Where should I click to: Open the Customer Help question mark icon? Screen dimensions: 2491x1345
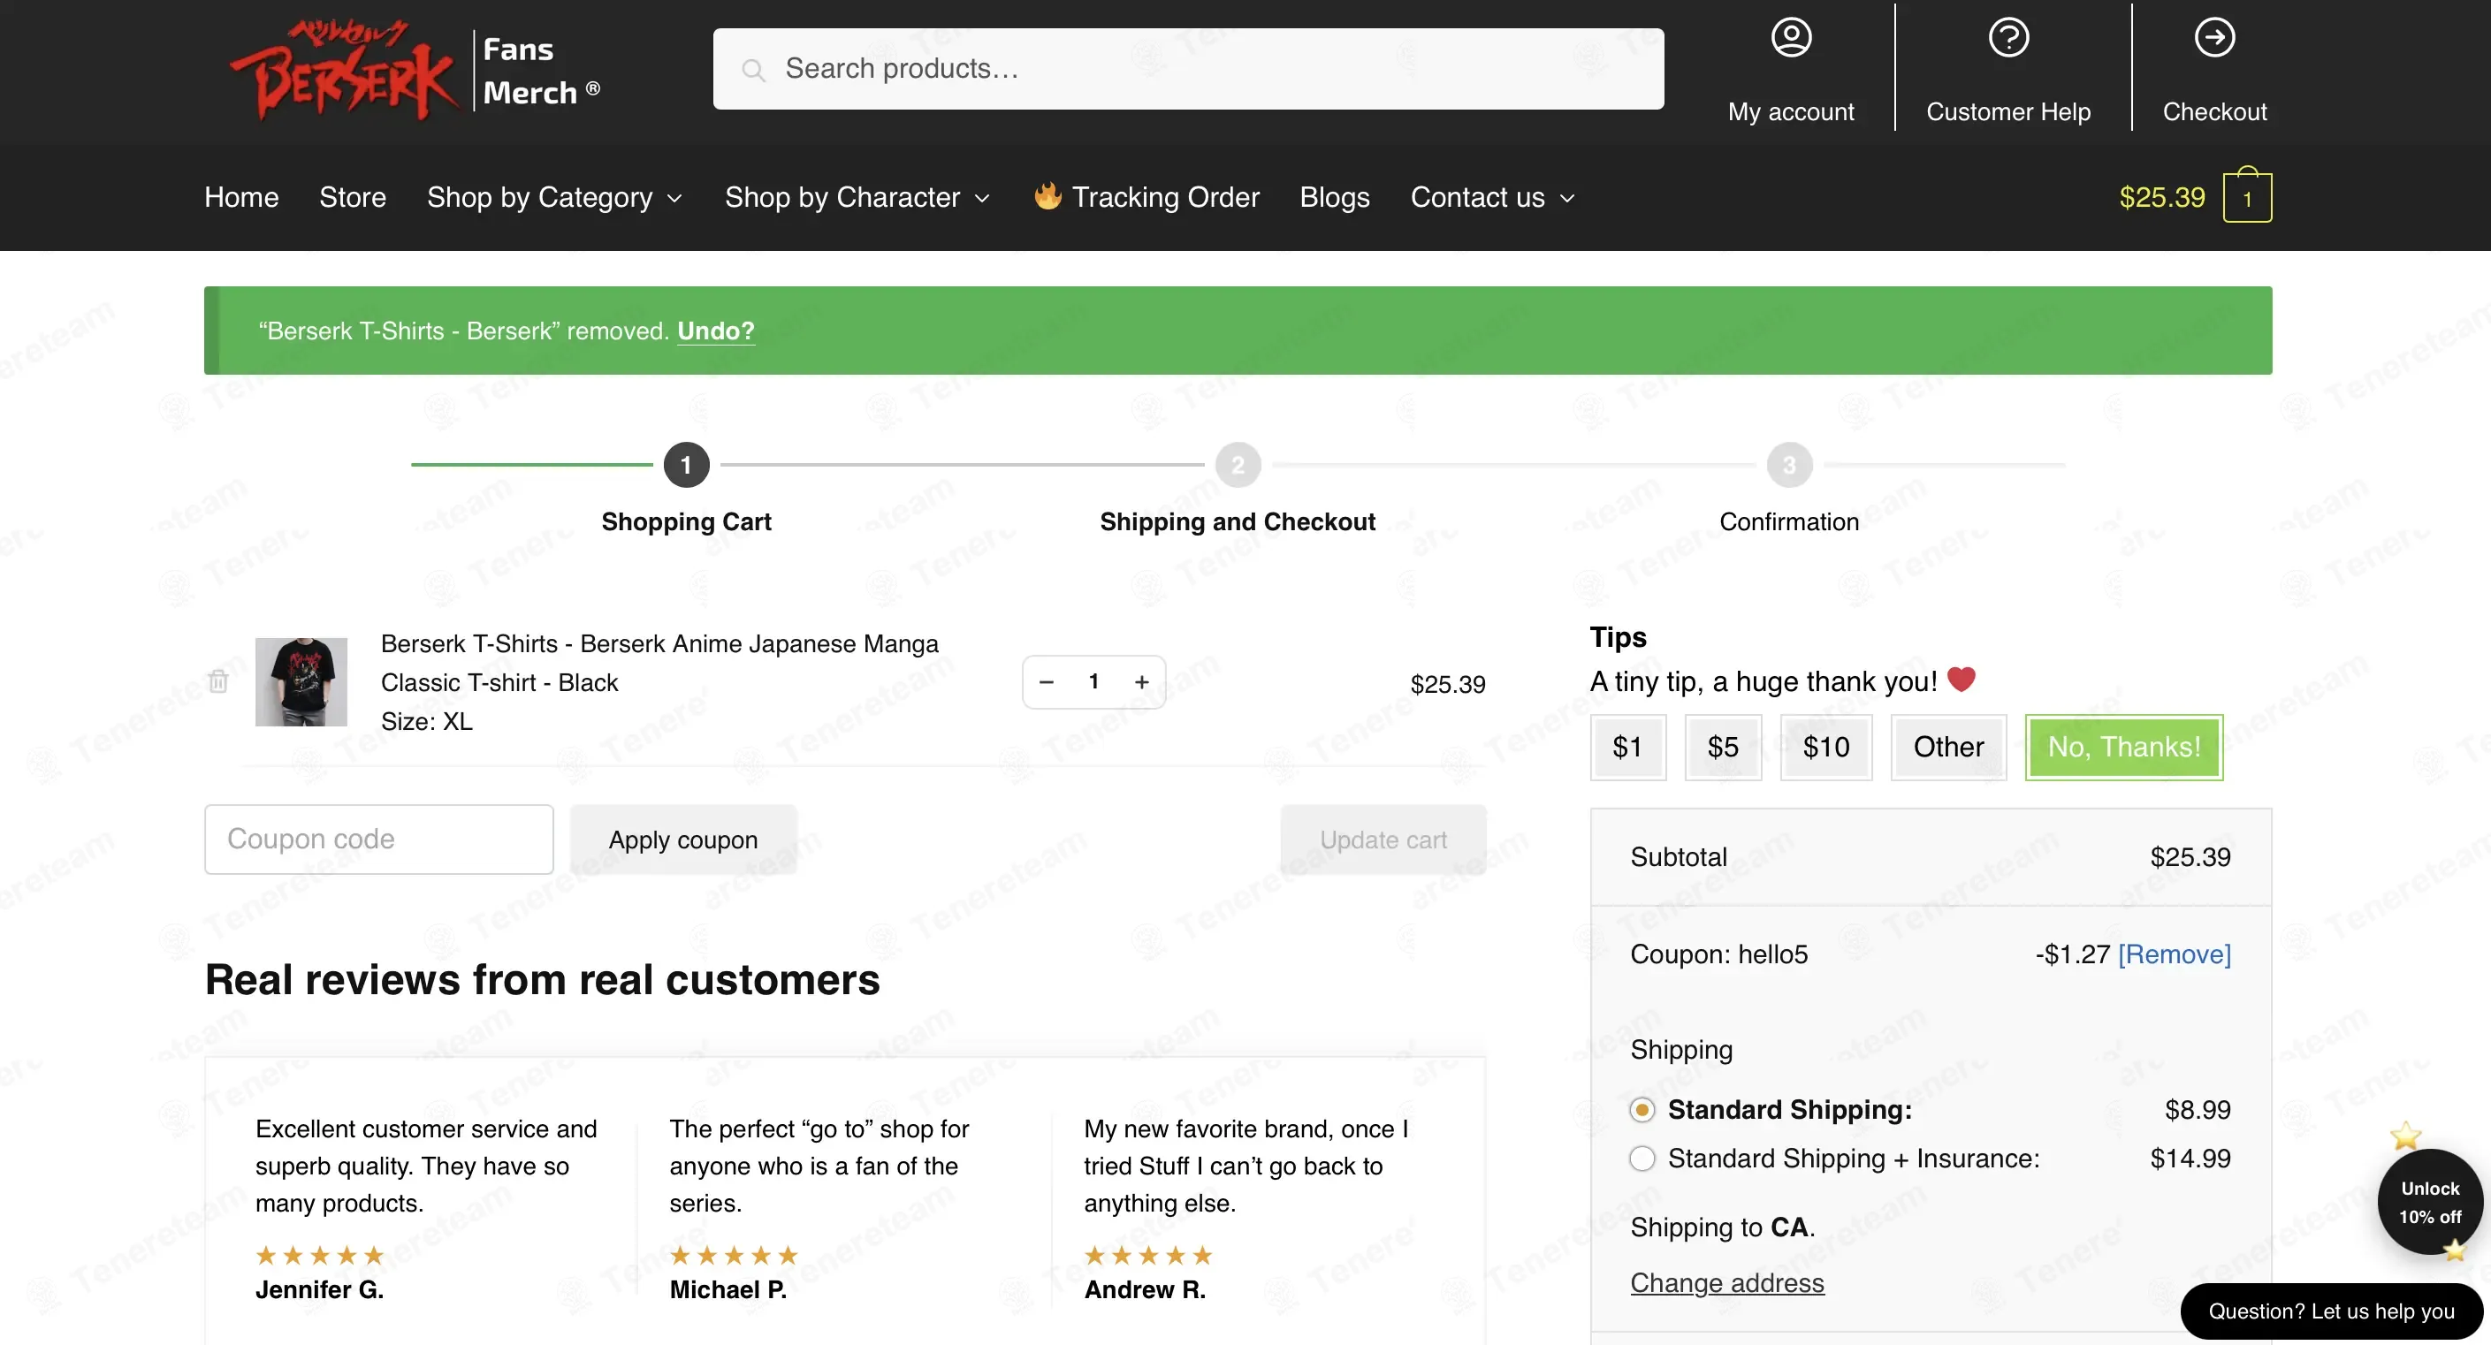point(2008,38)
